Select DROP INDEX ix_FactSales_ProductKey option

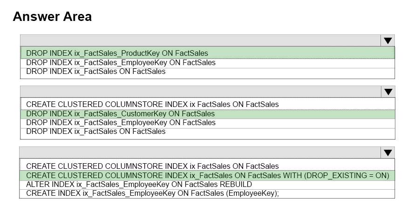click(x=117, y=53)
